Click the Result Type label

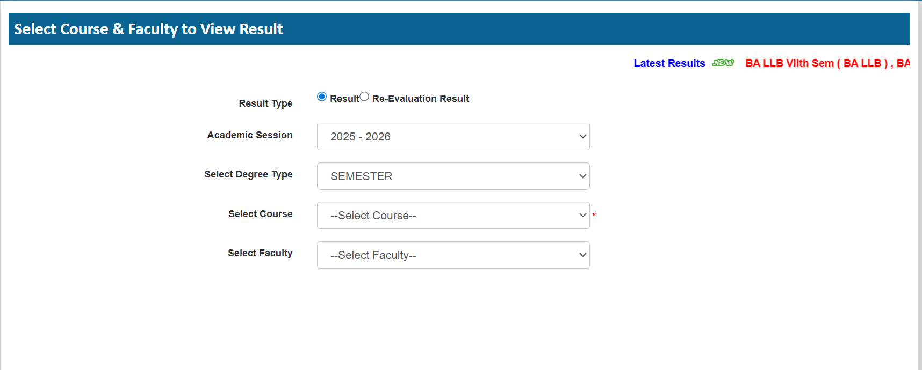[x=265, y=103]
